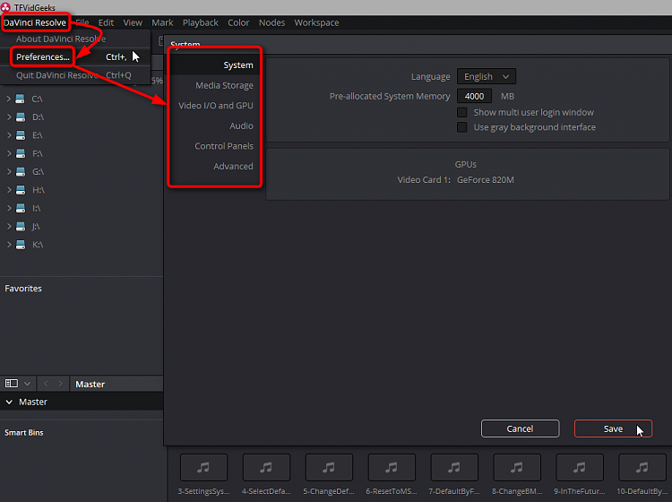Click the Cancel button

(x=520, y=428)
